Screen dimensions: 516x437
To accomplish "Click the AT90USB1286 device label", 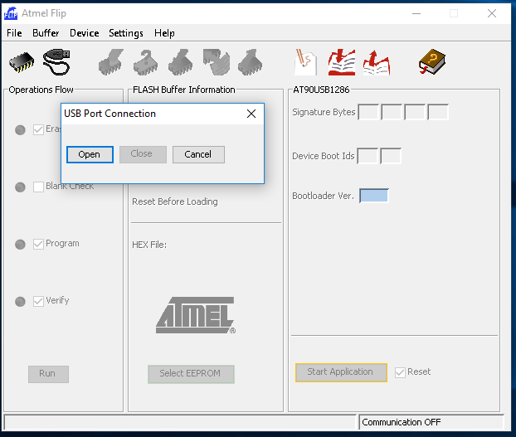I will [321, 90].
